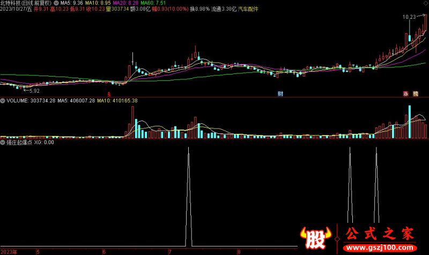Click month 6 on the time axis
The image size is (429, 255).
tap(104, 252)
